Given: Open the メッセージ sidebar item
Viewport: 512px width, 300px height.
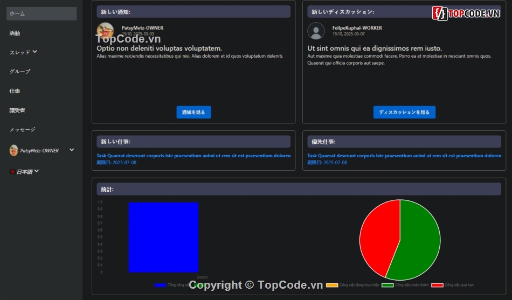Looking at the screenshot, I should [23, 130].
